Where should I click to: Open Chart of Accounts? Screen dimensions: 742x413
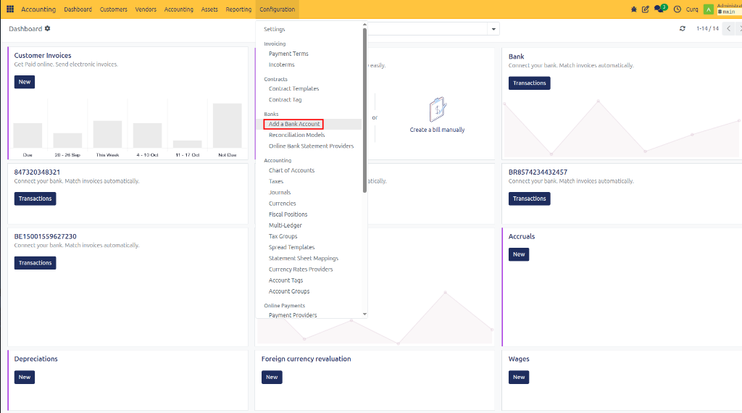[291, 170]
